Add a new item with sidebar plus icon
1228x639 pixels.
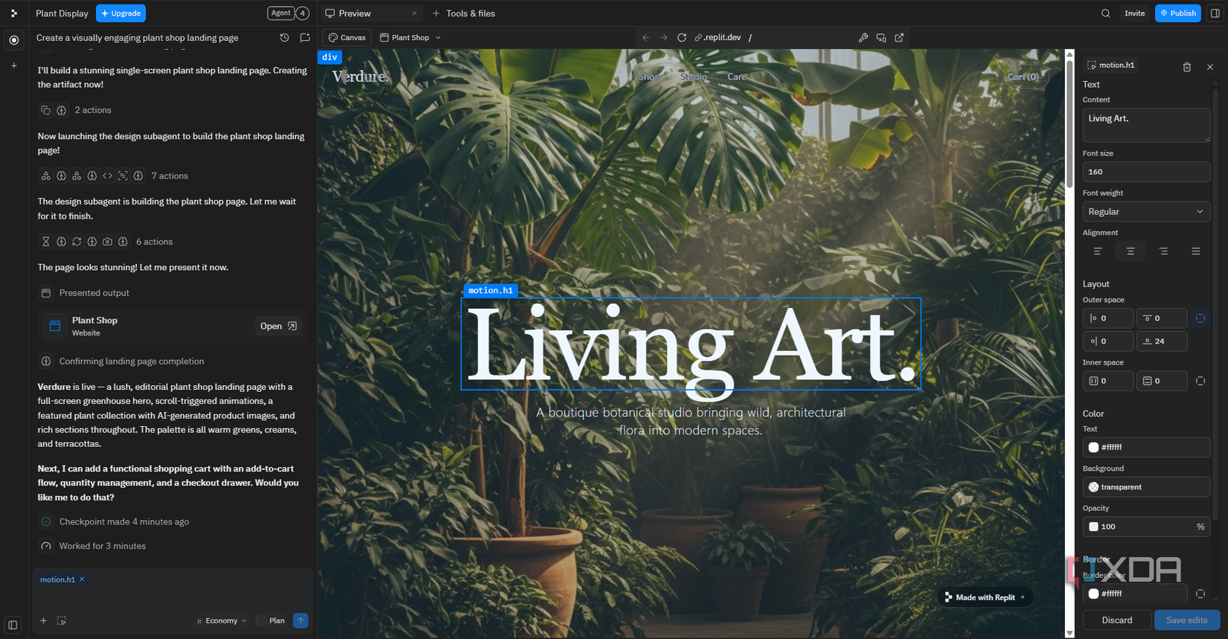14,65
